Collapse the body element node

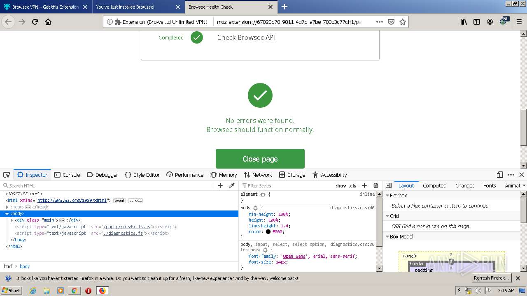[7, 214]
